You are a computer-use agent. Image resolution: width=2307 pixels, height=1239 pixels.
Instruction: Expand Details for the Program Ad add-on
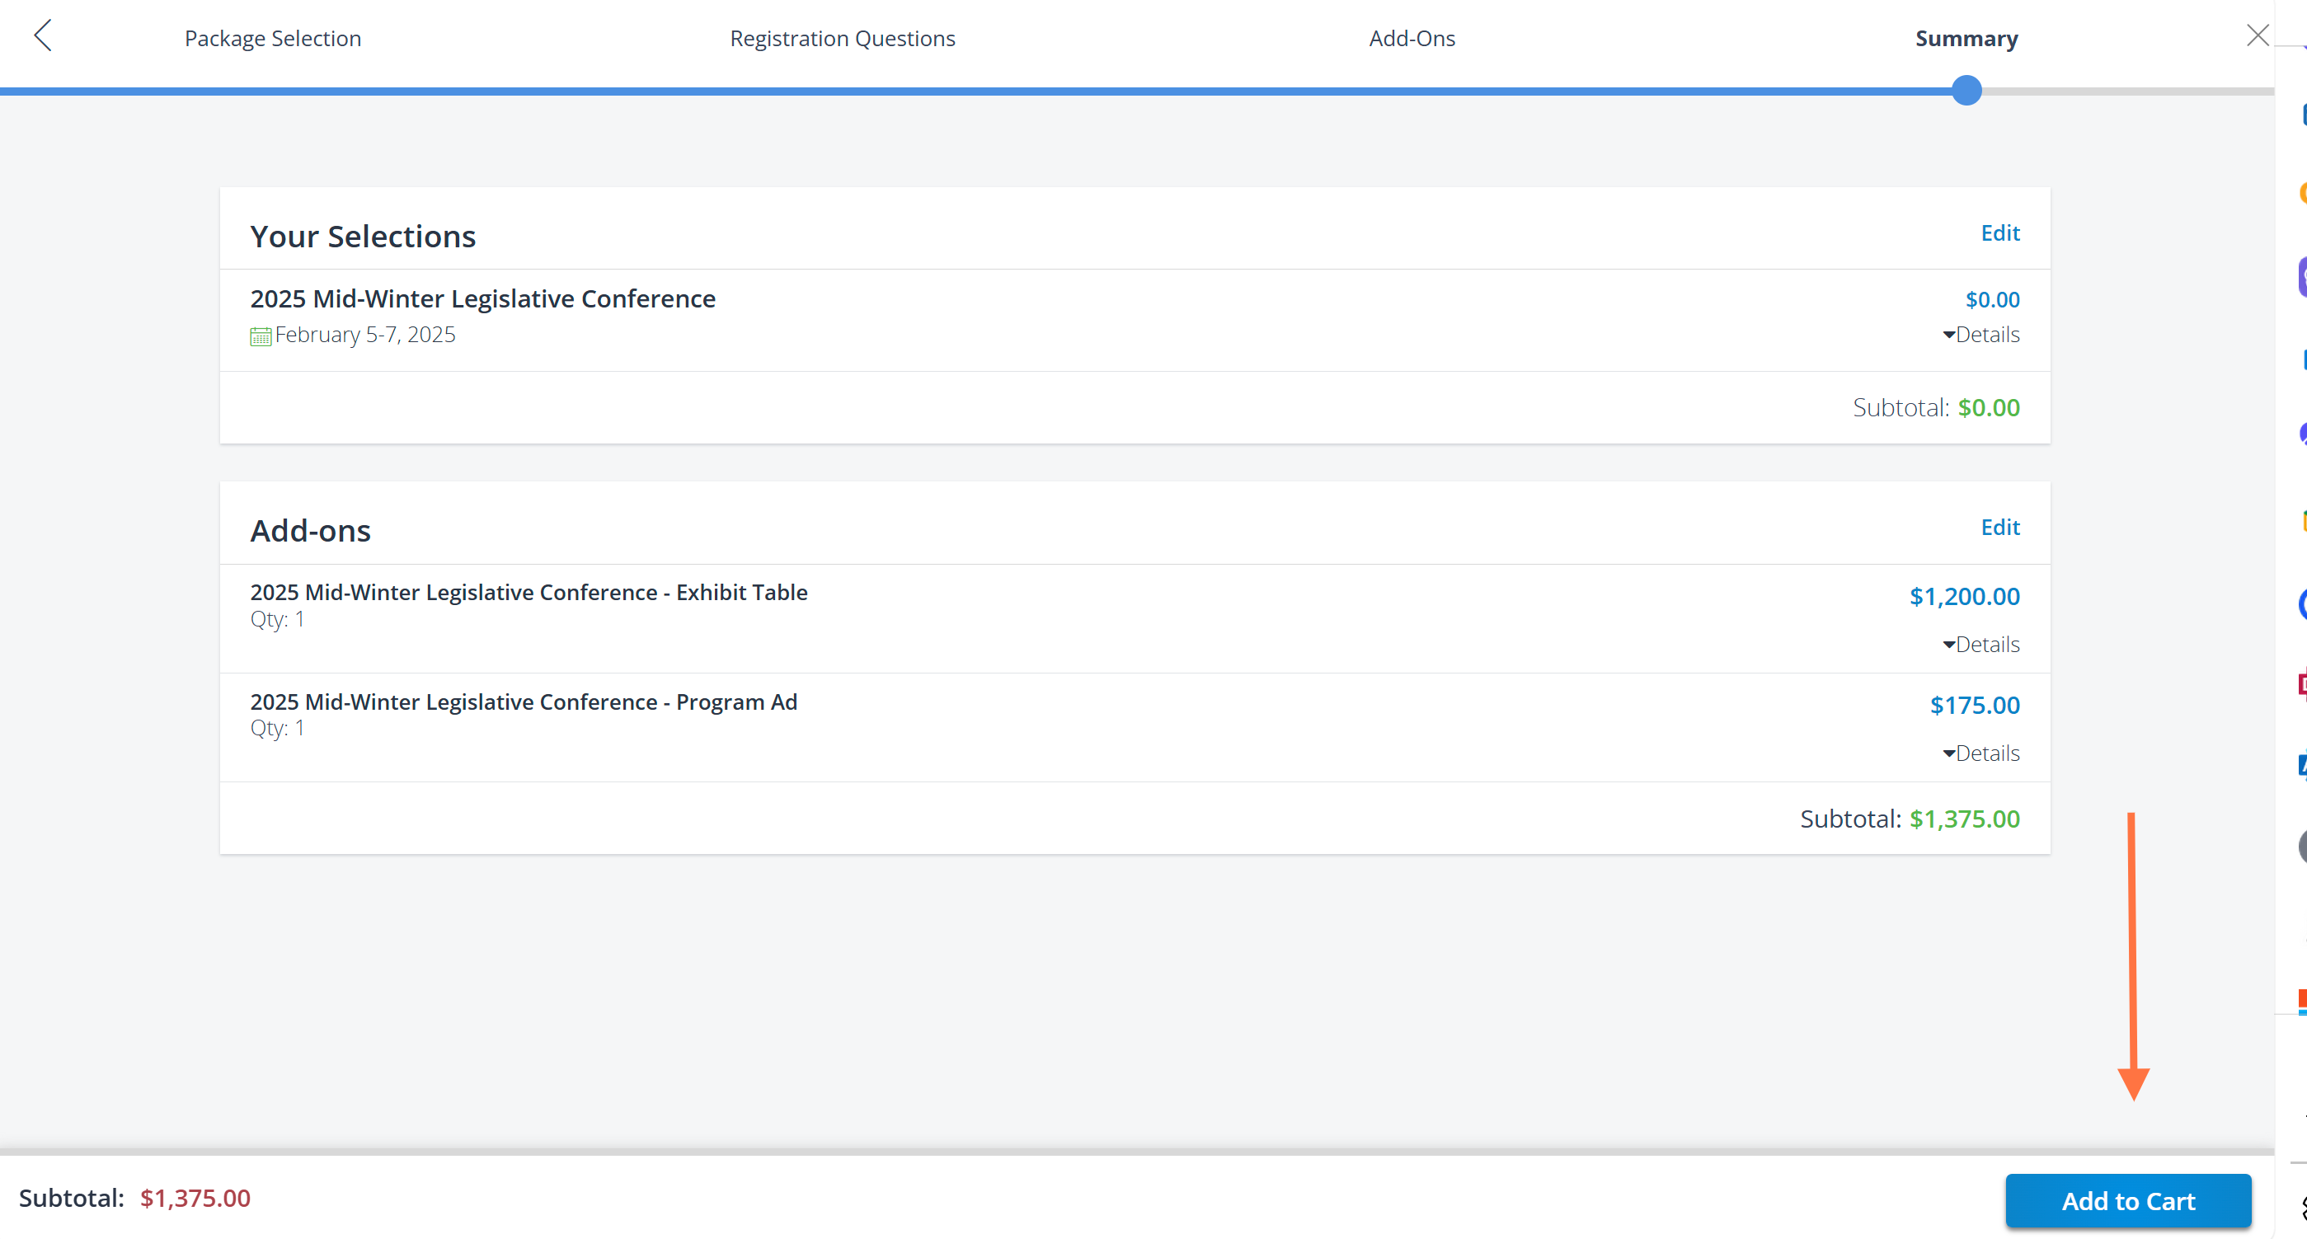point(1981,753)
